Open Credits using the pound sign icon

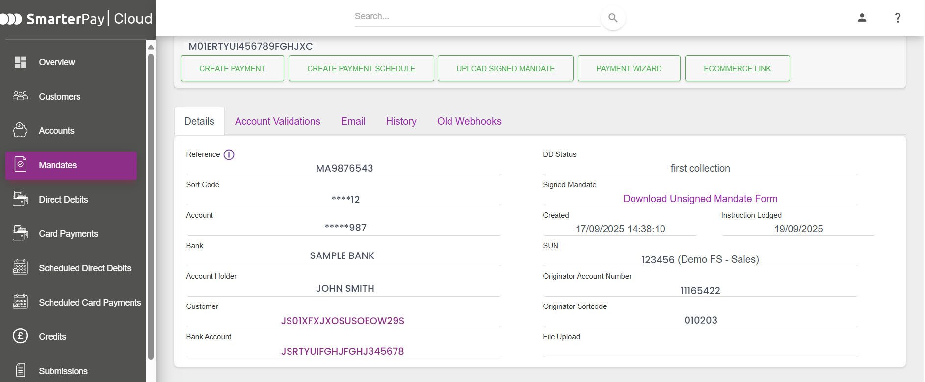pos(20,336)
